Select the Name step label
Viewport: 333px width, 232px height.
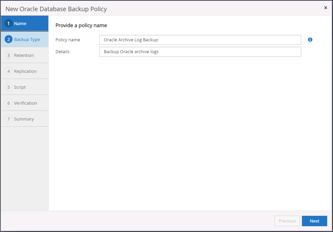point(20,23)
